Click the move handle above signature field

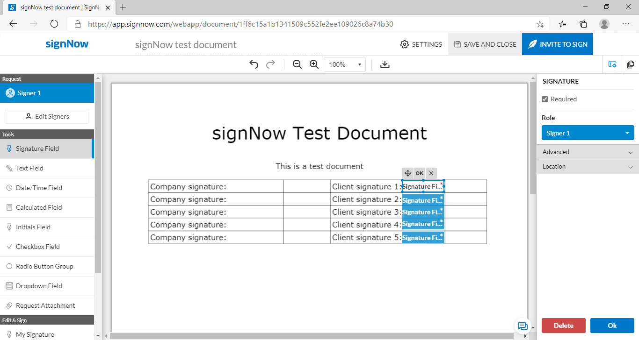407,173
